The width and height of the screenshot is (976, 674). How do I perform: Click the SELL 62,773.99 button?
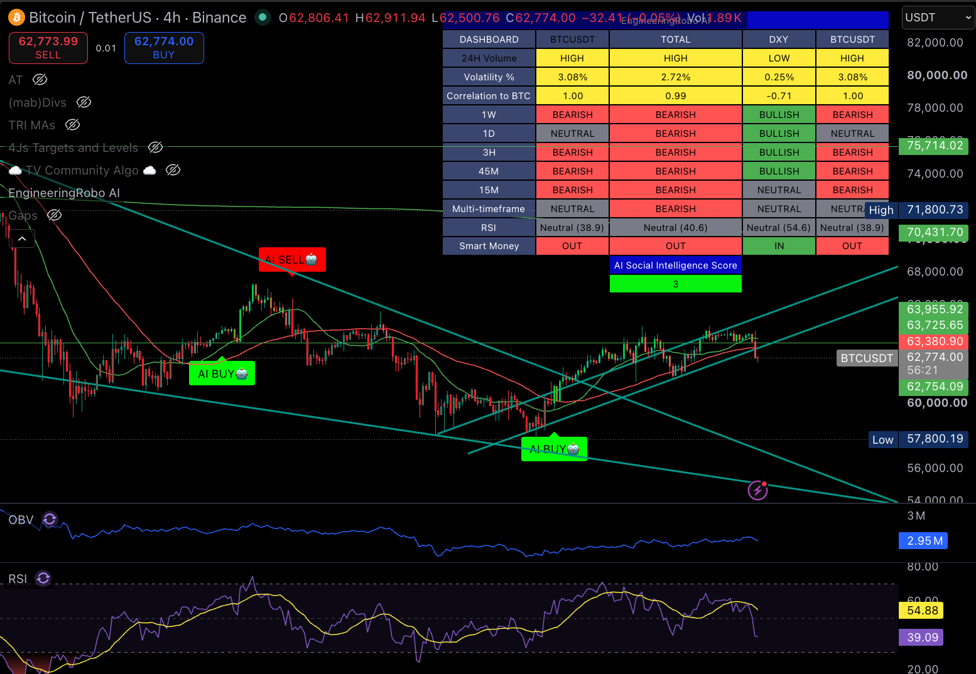point(48,48)
